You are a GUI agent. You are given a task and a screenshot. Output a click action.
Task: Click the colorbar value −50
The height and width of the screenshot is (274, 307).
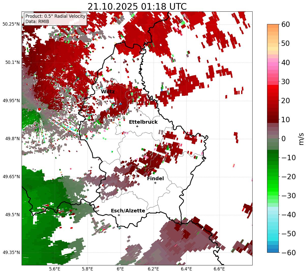click(x=288, y=234)
